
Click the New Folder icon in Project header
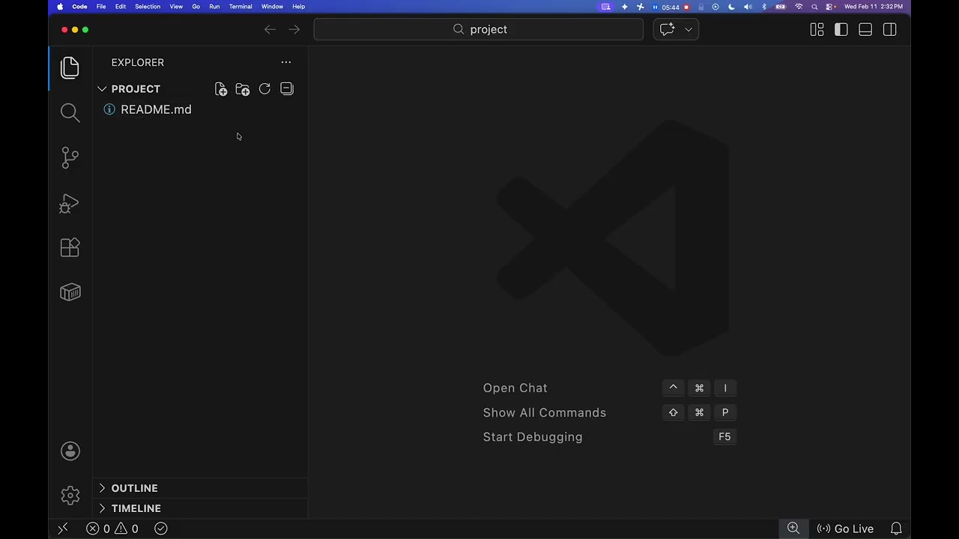242,89
